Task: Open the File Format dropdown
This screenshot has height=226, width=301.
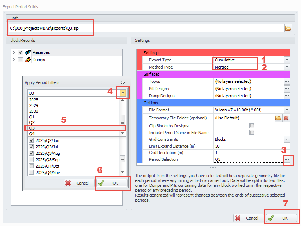Action: tap(287, 110)
